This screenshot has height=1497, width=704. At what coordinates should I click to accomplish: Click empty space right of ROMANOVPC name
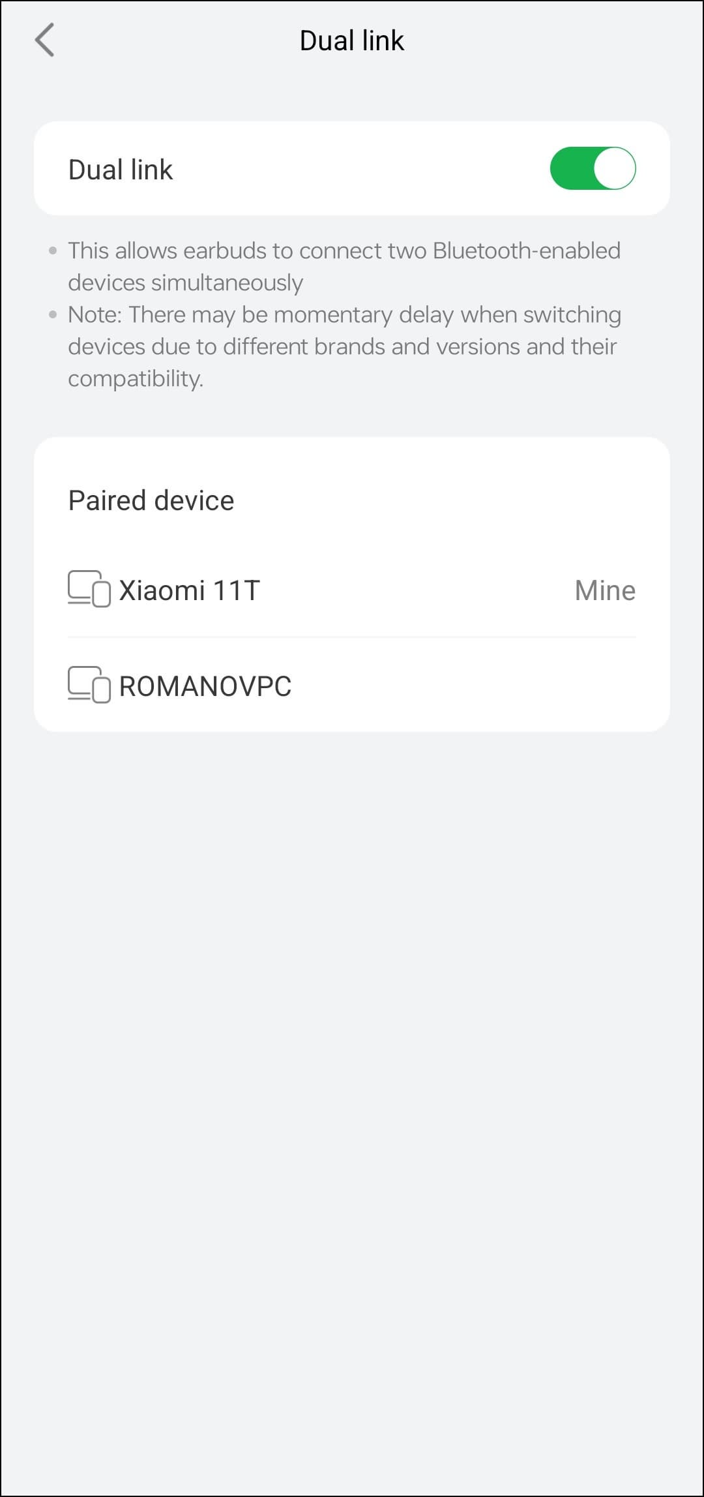point(469,686)
